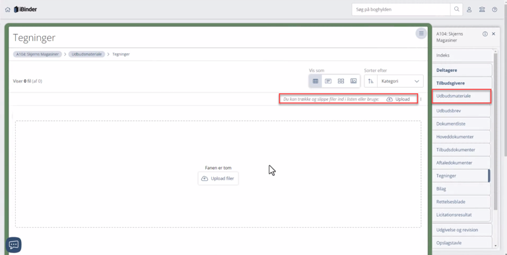The height and width of the screenshot is (255, 507).
Task: Open the user profile icon
Action: [469, 10]
